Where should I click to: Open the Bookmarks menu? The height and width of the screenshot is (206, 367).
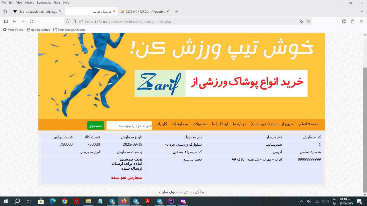(x=44, y=3)
